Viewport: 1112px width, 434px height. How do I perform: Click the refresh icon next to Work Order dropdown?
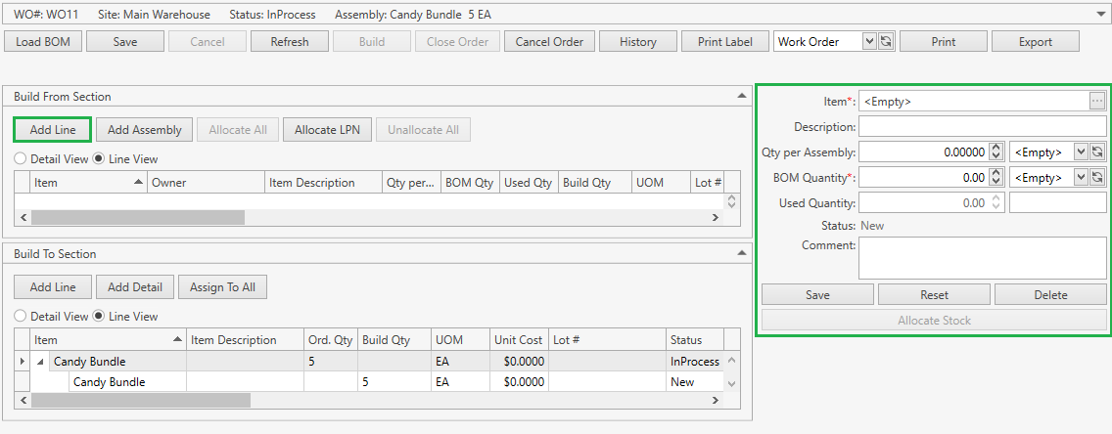pyautogui.click(x=886, y=41)
